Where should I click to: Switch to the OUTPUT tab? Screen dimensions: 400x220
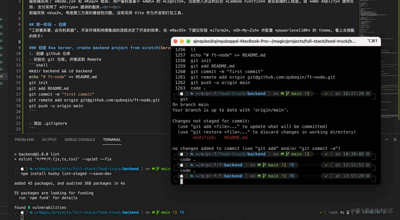click(49, 140)
